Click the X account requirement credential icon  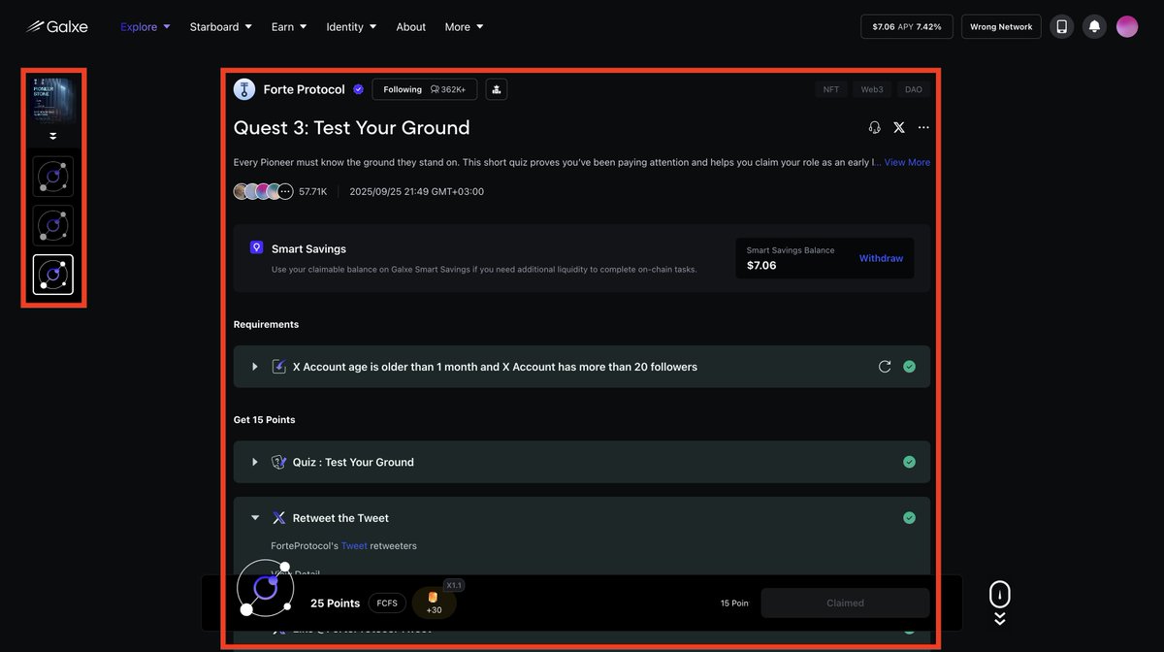(x=278, y=367)
